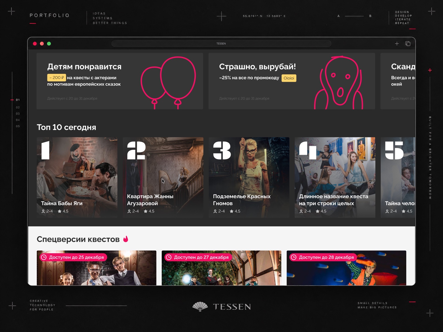443x332 pixels.
Task: Open a new tab with the plus icon
Action: coord(397,44)
